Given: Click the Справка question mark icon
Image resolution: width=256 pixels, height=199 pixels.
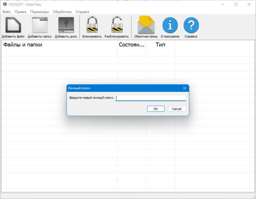Looking at the screenshot, I should point(191,26).
